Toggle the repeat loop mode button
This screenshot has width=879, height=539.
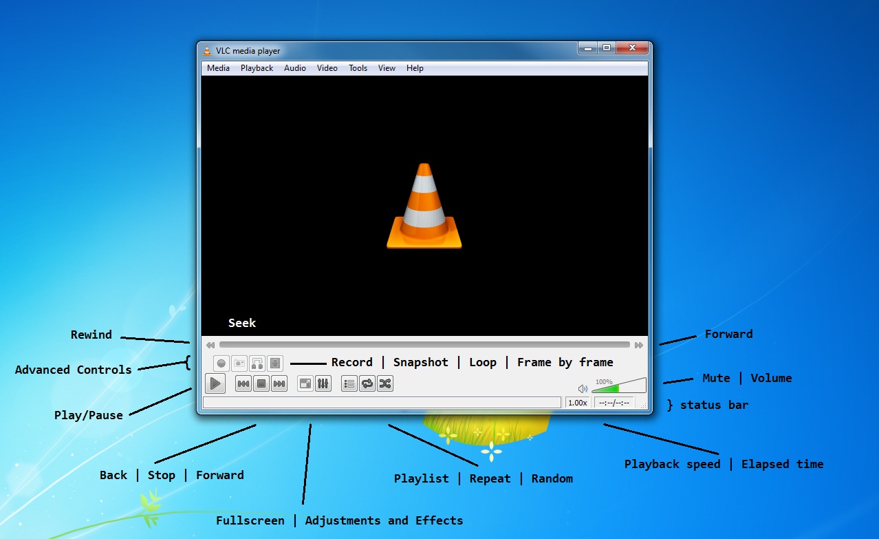[x=367, y=384]
